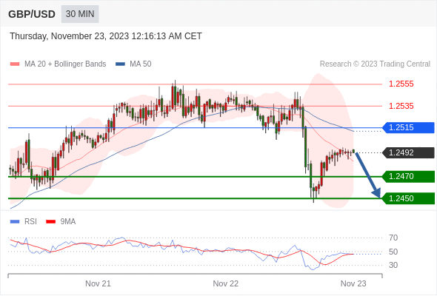The width and height of the screenshot is (437, 296).
Task: Click the RSI 30 axis label
Action: tap(393, 265)
